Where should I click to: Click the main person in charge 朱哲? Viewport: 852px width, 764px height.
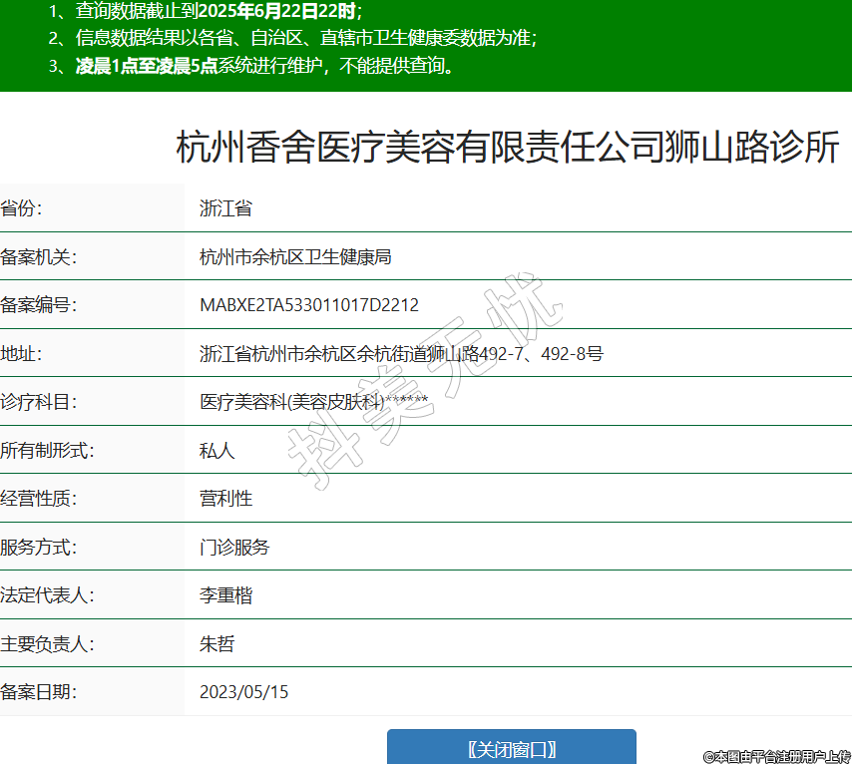tap(216, 644)
